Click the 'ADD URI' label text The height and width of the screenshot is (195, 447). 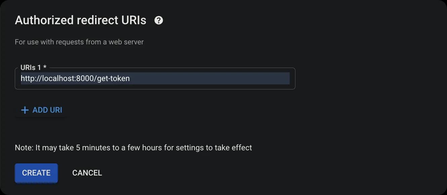[x=47, y=110]
